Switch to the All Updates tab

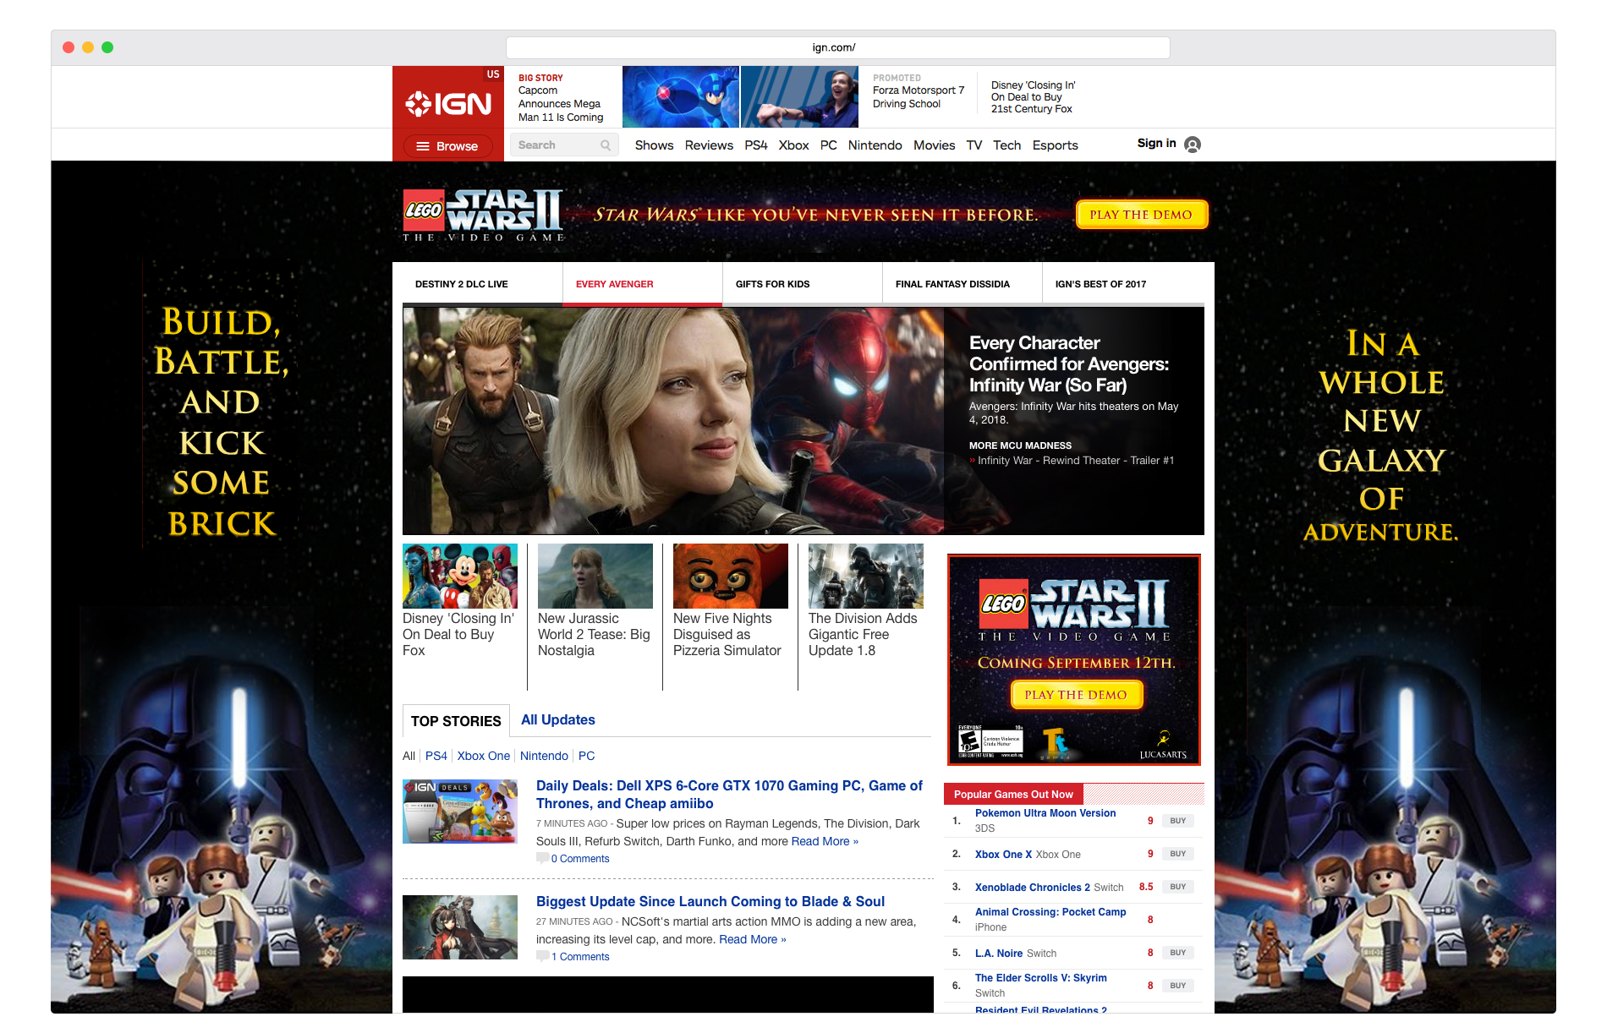tap(558, 720)
